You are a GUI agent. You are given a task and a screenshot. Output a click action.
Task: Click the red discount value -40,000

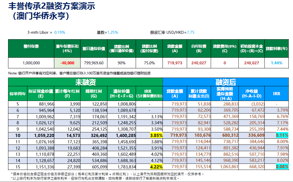click(x=67, y=63)
